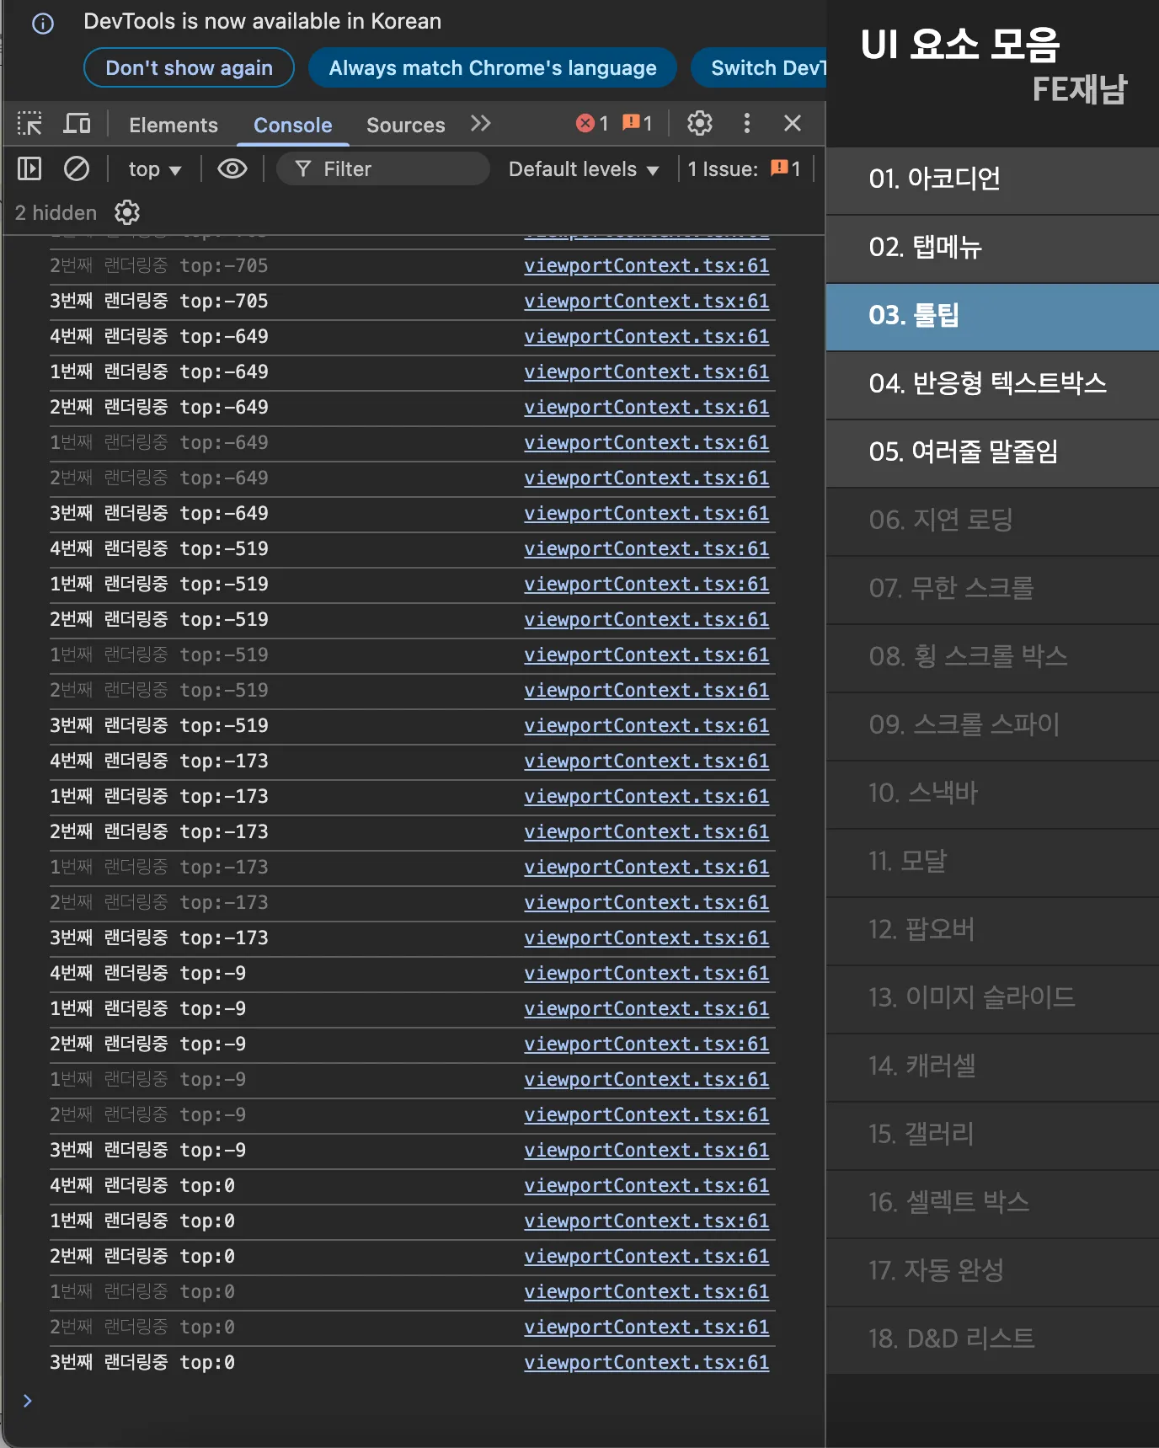1159x1448 pixels.
Task: Open 13. 이미지 슬라이드 item
Action: (x=992, y=998)
